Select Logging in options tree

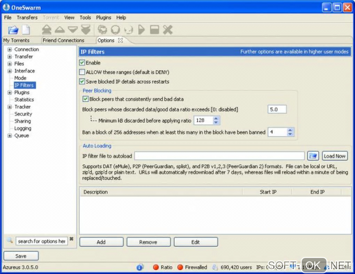click(x=23, y=128)
